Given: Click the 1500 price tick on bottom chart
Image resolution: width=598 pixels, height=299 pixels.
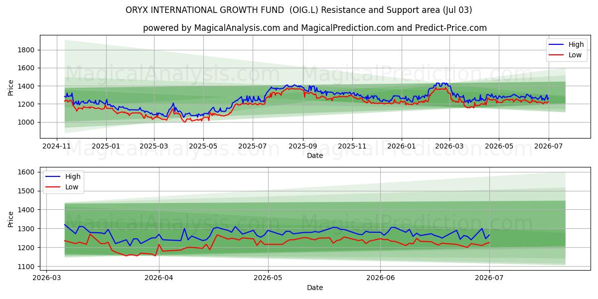Looking at the screenshot, I should [x=25, y=191].
